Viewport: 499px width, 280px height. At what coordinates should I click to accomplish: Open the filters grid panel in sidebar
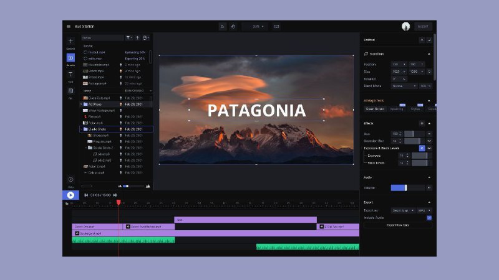[70, 91]
